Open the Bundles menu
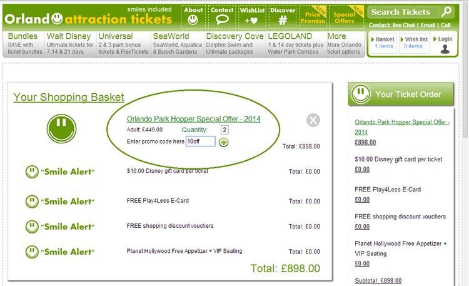The width and height of the screenshot is (469, 286). pos(24,44)
